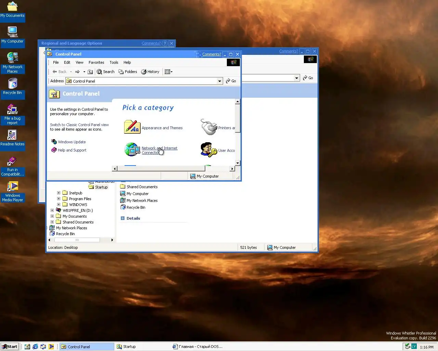The image size is (438, 351).
Task: Click Appearance and Themes link
Action: click(x=162, y=128)
